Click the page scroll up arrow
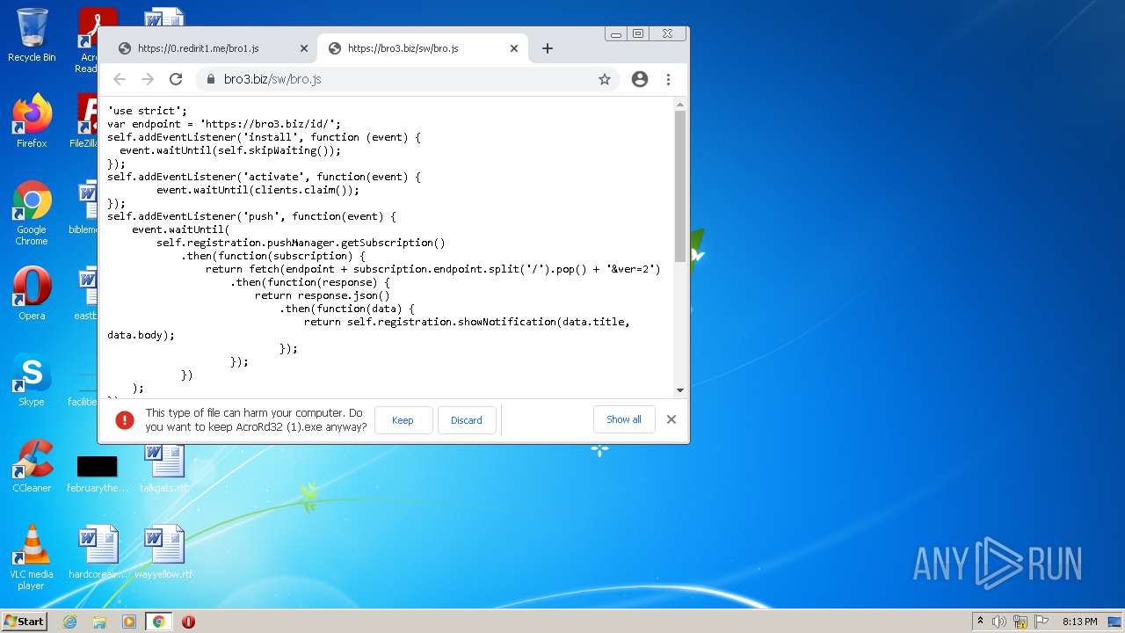The height and width of the screenshot is (633, 1125). pos(680,105)
